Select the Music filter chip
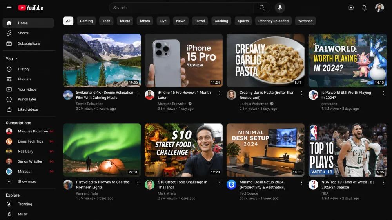 tap(125, 21)
